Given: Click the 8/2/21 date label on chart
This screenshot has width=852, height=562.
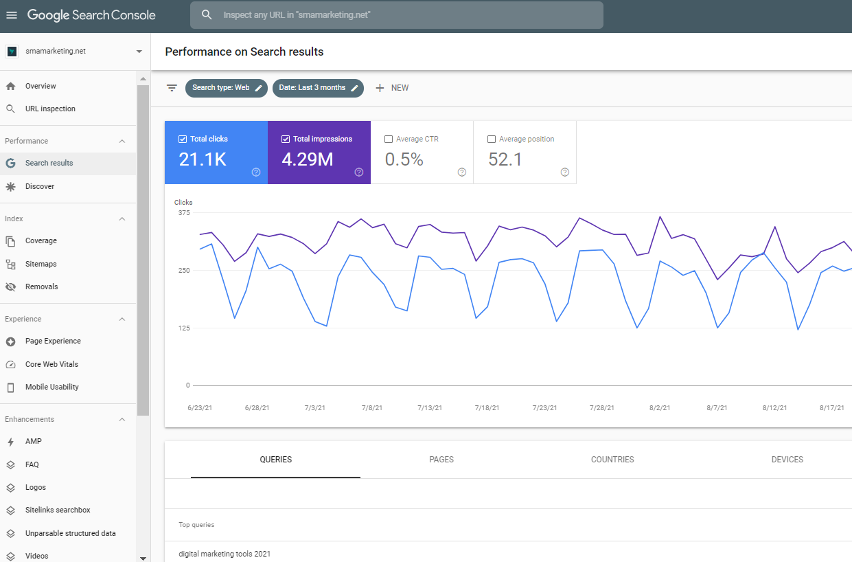Looking at the screenshot, I should [659, 408].
